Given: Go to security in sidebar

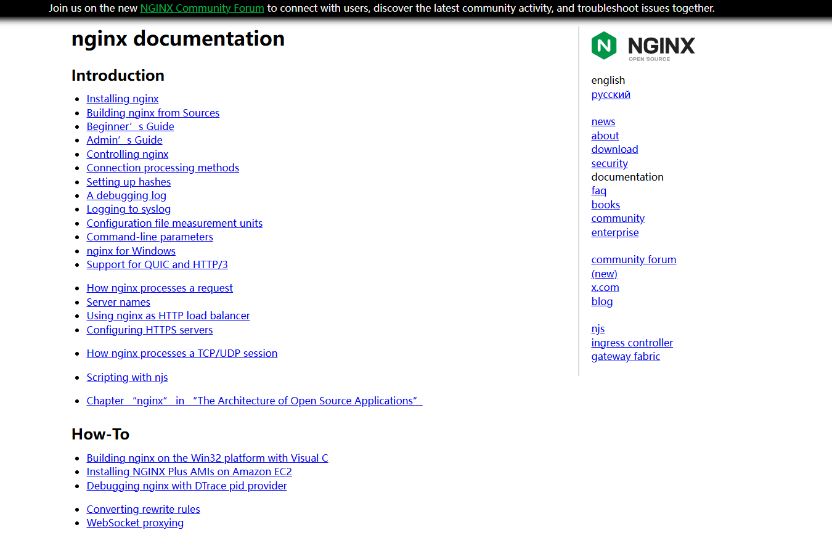Looking at the screenshot, I should tap(610, 163).
